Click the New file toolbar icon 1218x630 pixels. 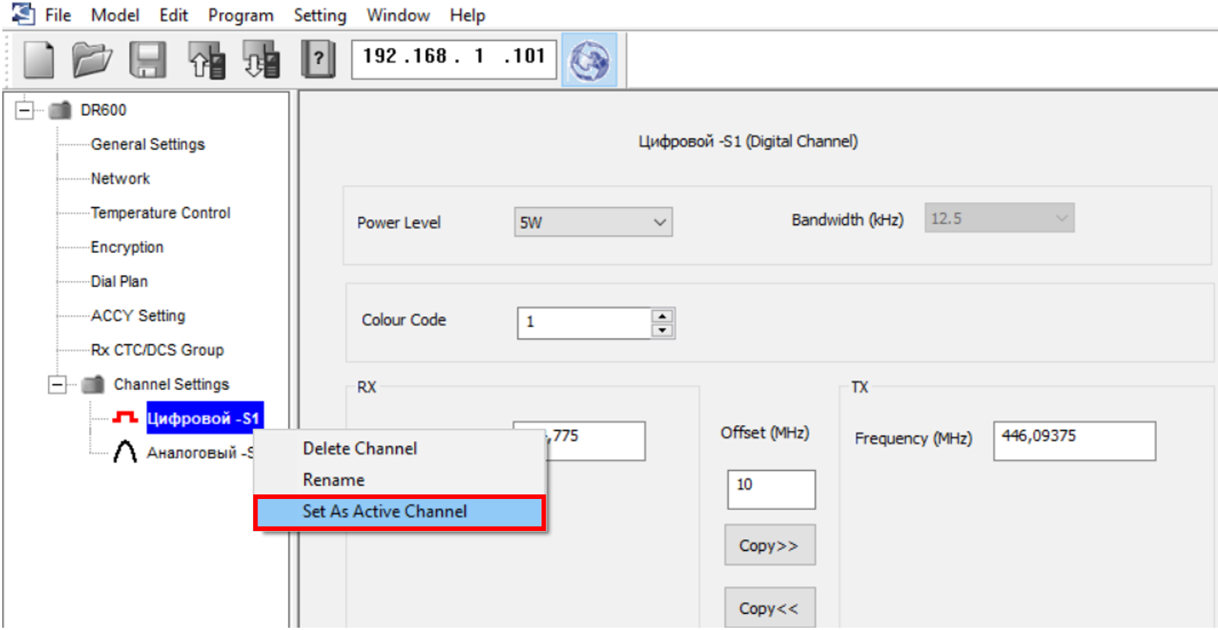tap(38, 59)
